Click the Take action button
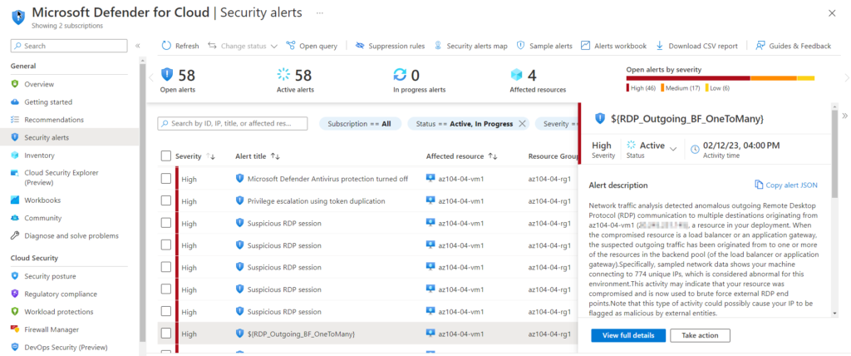851x356 pixels. point(700,336)
